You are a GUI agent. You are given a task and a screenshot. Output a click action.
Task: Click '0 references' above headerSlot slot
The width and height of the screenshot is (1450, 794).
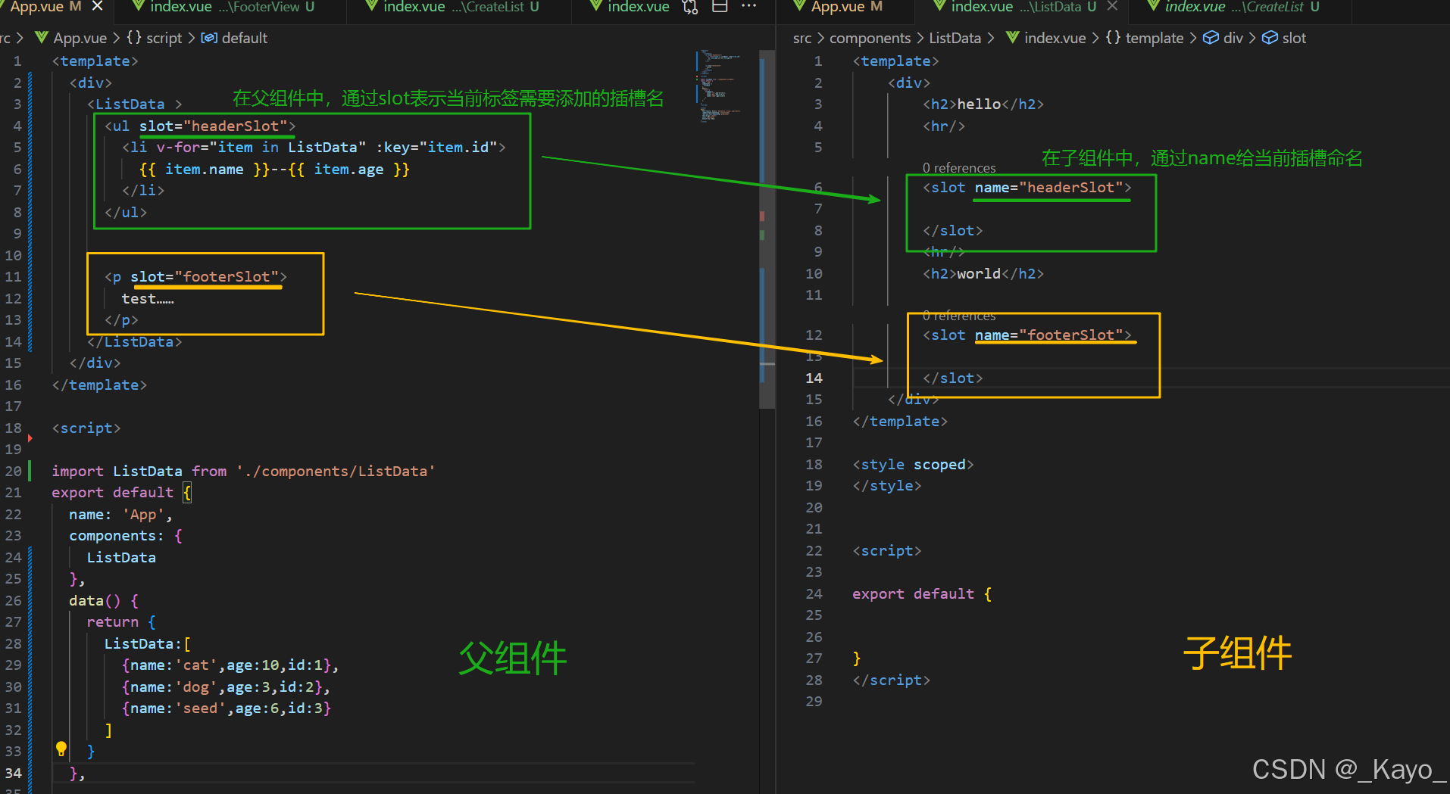[959, 168]
